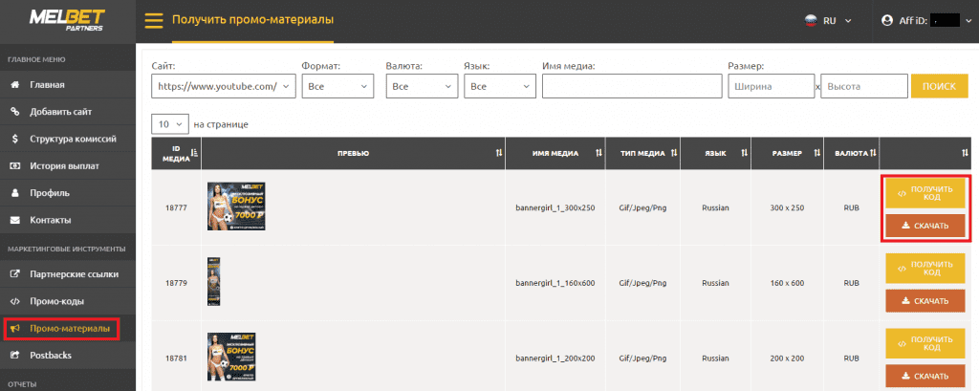Image resolution: width=979 pixels, height=391 pixels.
Task: Click the Russian flag icon
Action: (x=811, y=21)
